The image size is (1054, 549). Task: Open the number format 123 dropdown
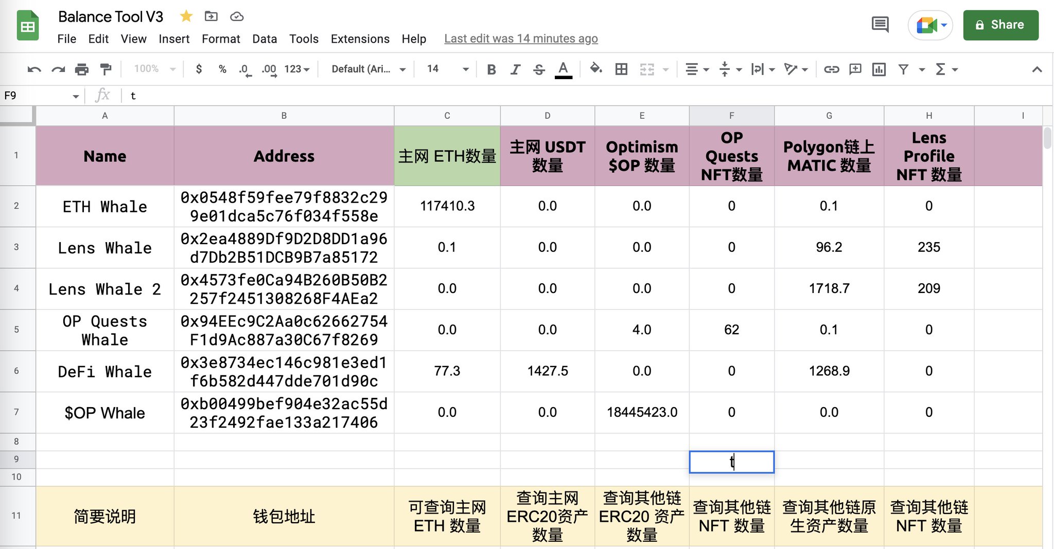(297, 69)
